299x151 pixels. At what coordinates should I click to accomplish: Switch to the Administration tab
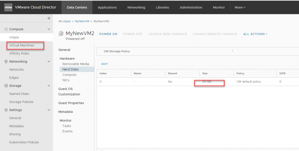click(191, 7)
